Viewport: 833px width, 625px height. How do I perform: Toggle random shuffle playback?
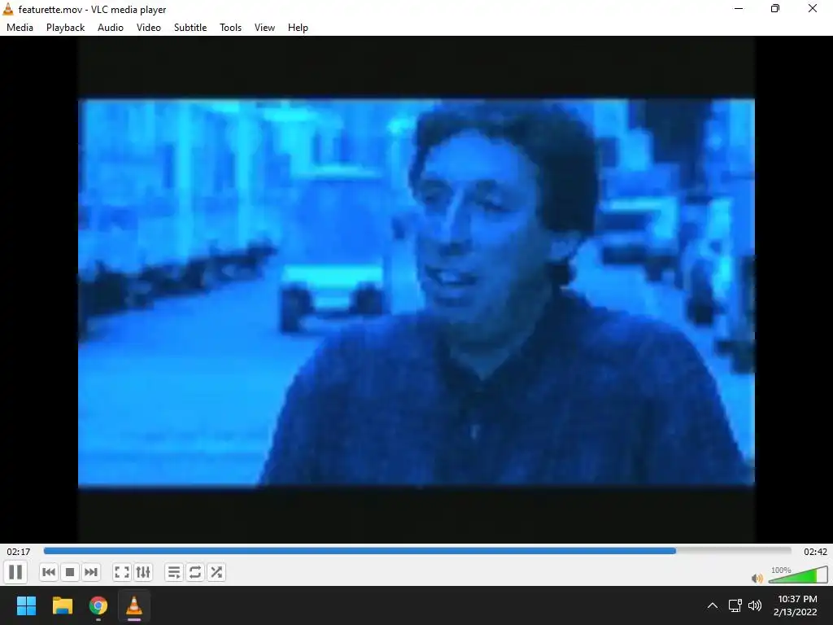(216, 572)
